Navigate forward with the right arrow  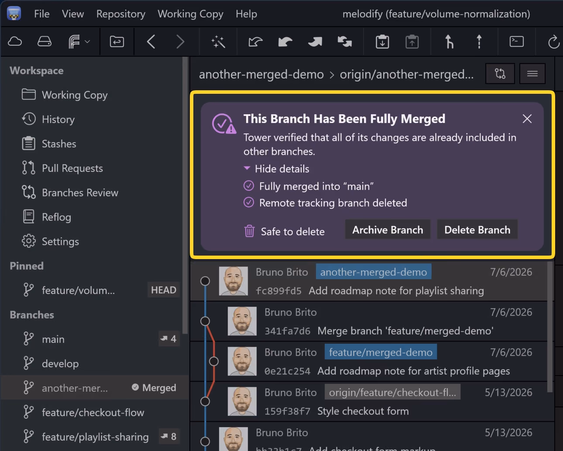coord(180,41)
